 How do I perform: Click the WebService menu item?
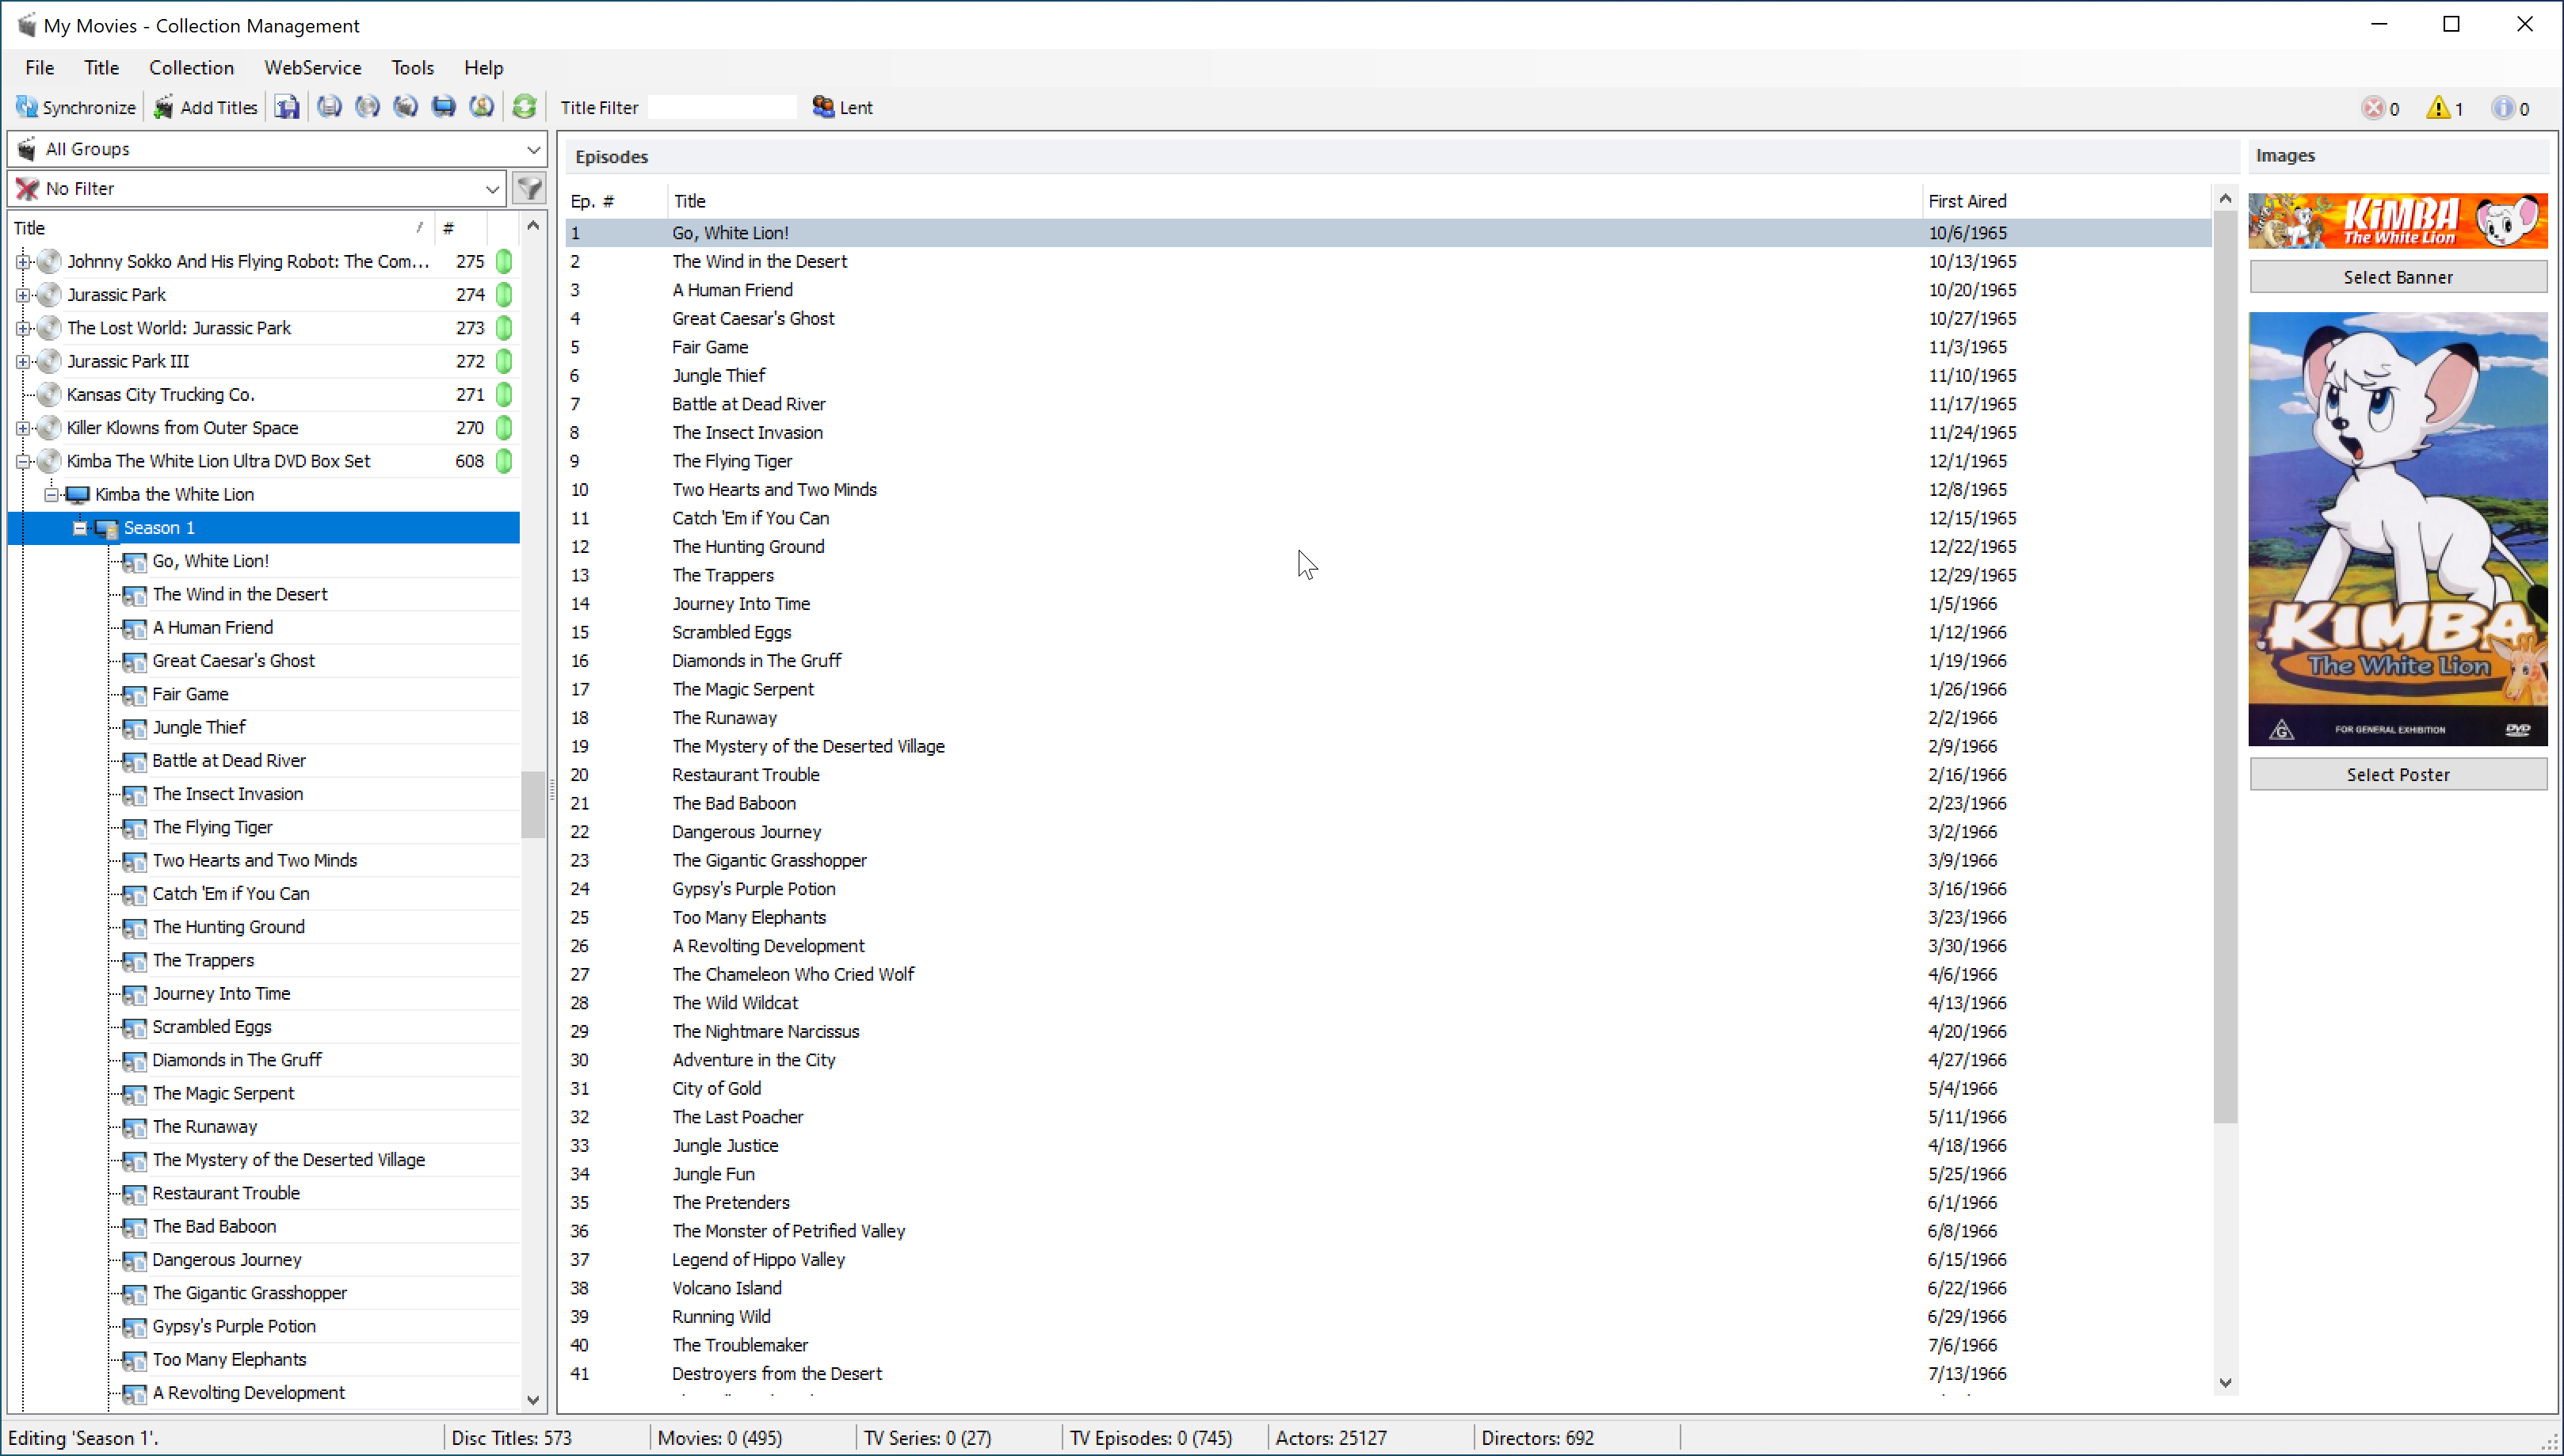pos(314,67)
